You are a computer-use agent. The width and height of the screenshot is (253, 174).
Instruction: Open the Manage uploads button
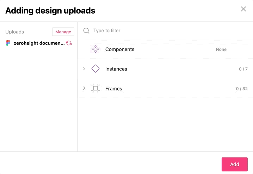click(63, 32)
